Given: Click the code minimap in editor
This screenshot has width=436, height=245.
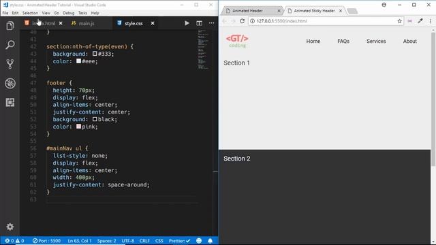Looking at the screenshot, I should point(203,50).
